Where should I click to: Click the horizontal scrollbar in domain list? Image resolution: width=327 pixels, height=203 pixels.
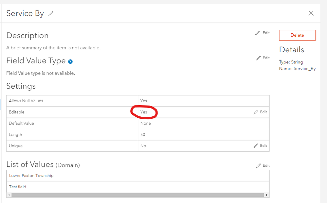(137, 195)
